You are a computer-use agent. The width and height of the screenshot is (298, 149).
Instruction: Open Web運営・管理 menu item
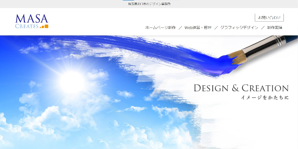(198, 28)
